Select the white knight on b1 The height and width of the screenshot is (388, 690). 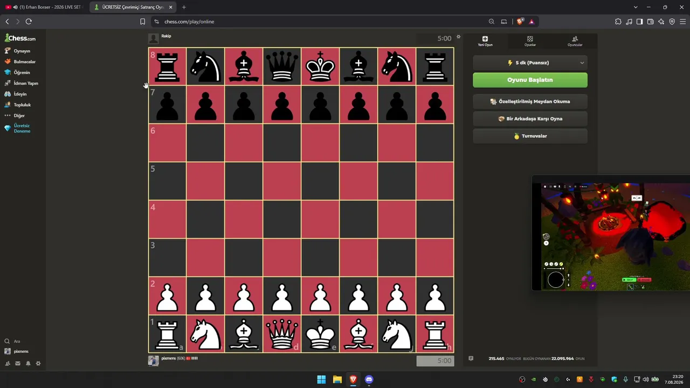206,334
